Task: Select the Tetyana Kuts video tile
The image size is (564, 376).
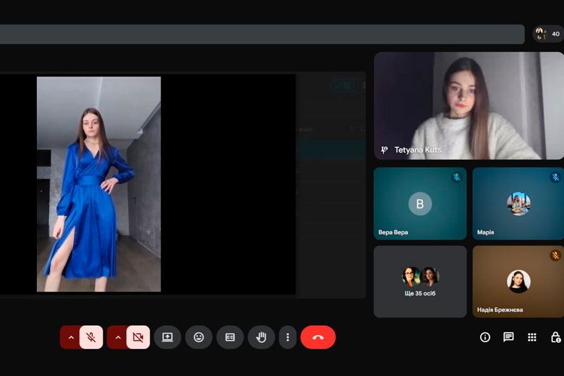Action: [x=469, y=105]
